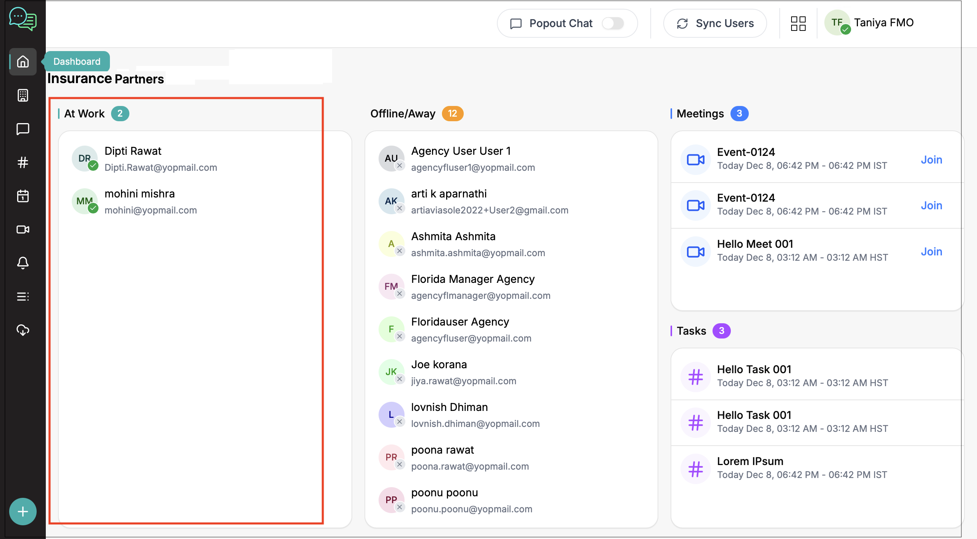Open the list menu sidebar icon
This screenshot has width=977, height=539.
click(x=23, y=297)
